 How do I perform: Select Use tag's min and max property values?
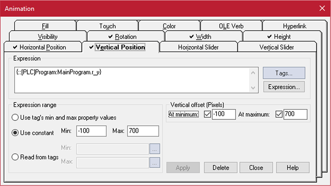64,117
